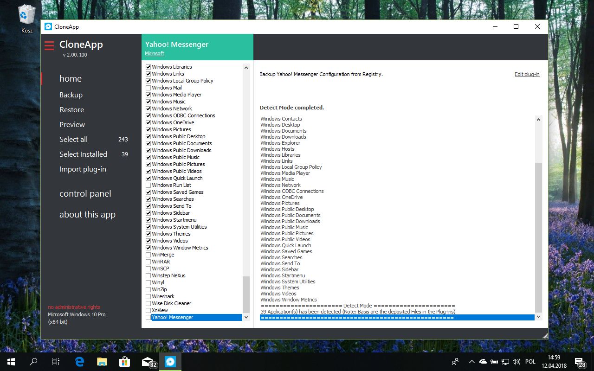594x371 pixels.
Task: Open the Backup menu item
Action: [x=71, y=95]
